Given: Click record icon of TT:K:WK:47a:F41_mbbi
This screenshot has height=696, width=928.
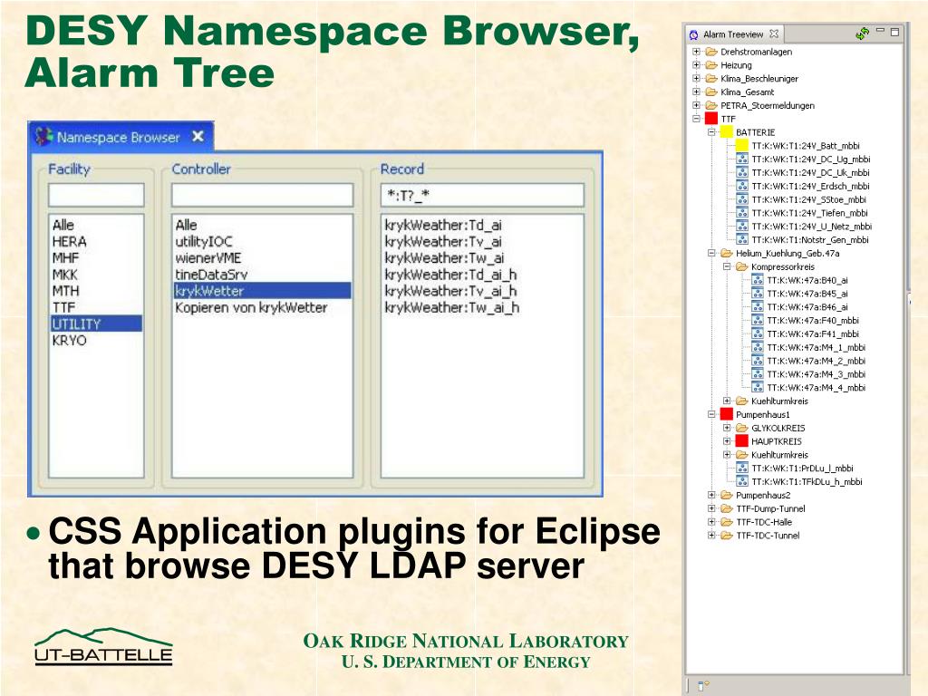Looking at the screenshot, I should coord(758,333).
